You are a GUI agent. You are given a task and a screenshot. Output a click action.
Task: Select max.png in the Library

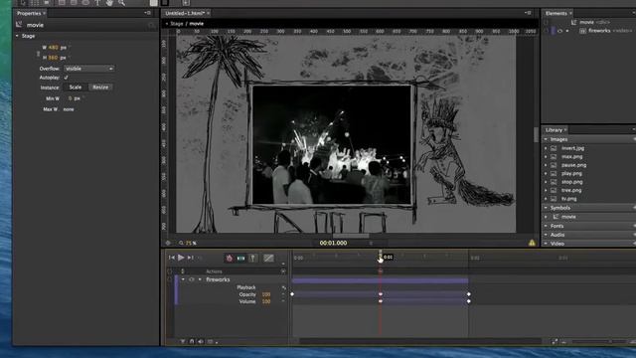[572, 157]
